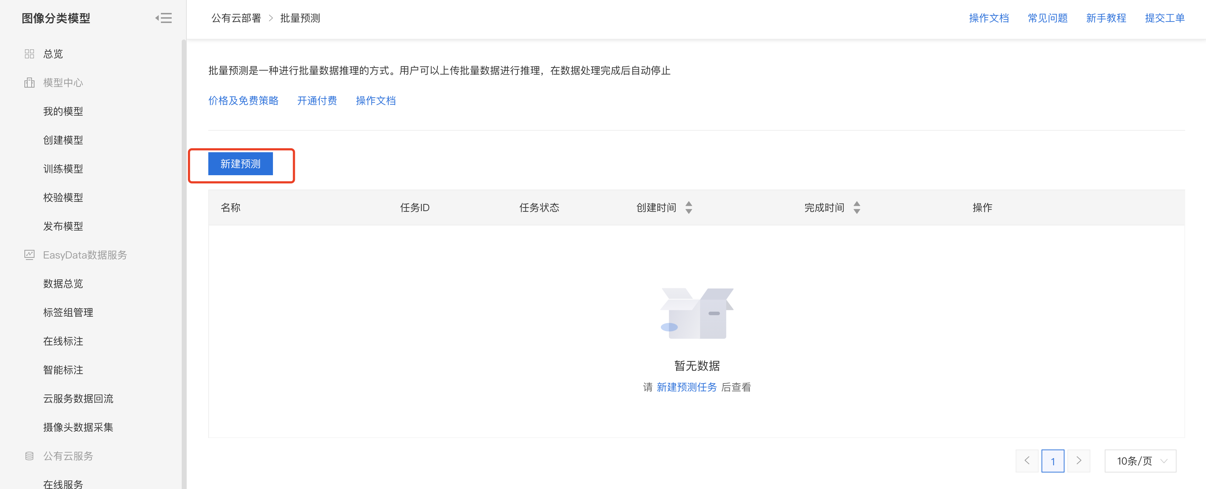The height and width of the screenshot is (489, 1206).
Task: Open 标签组管理 in the sidebar
Action: [x=68, y=313]
